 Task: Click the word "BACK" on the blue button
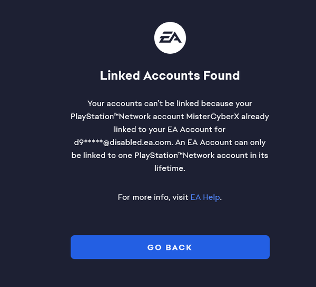[179, 247]
